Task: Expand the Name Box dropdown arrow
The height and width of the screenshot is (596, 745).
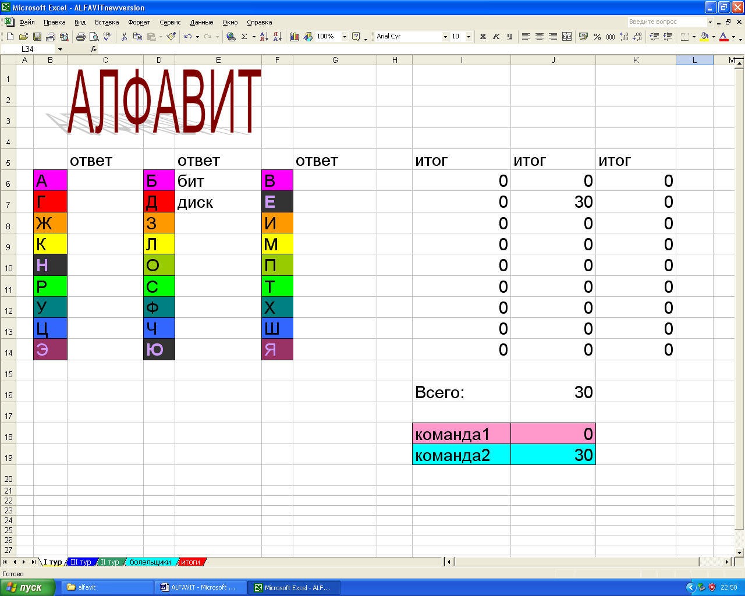Action: coord(60,49)
